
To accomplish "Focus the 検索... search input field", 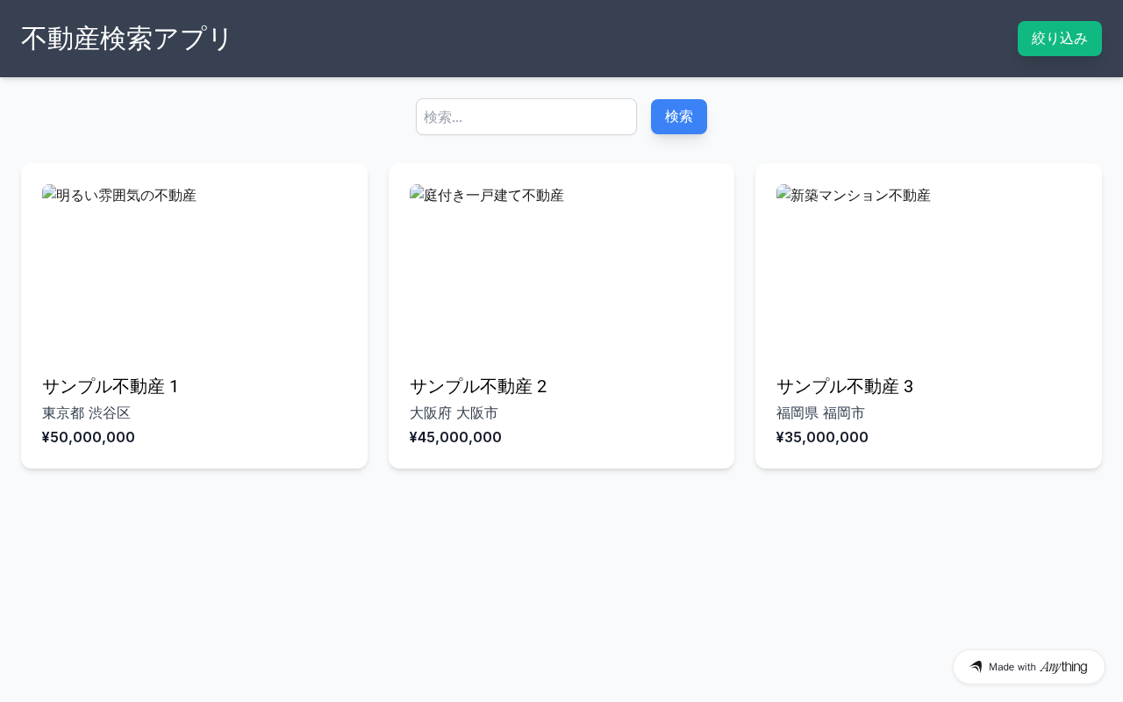I will point(526,117).
